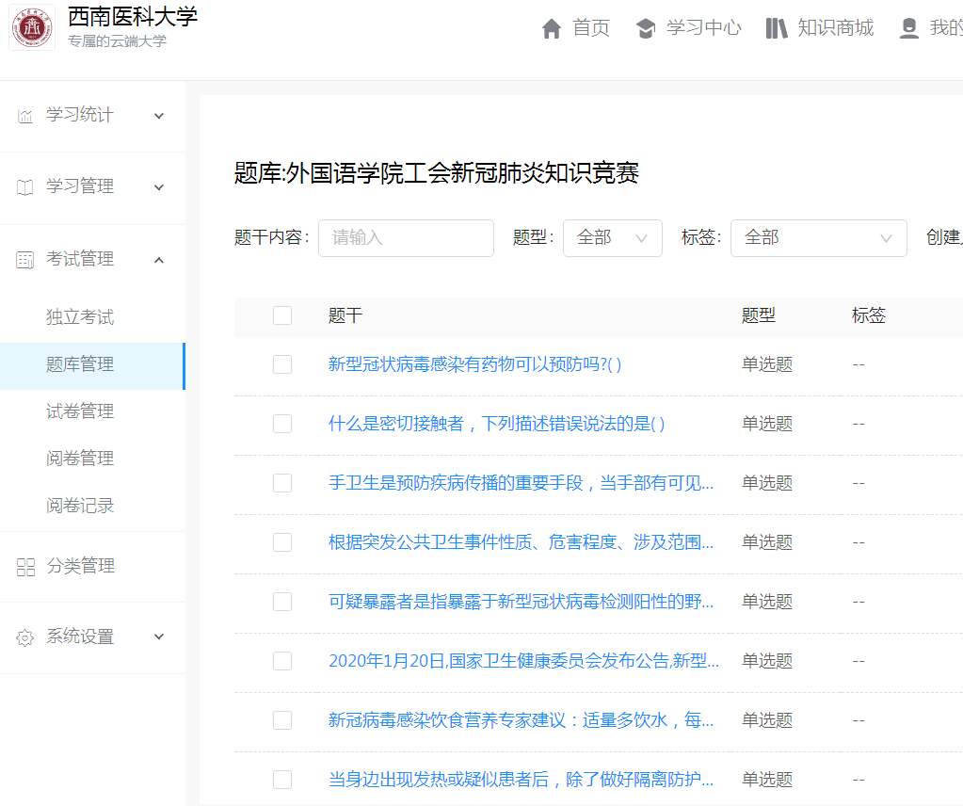Click the home icon beside 首页
Image resolution: width=963 pixels, height=806 pixels.
[552, 29]
